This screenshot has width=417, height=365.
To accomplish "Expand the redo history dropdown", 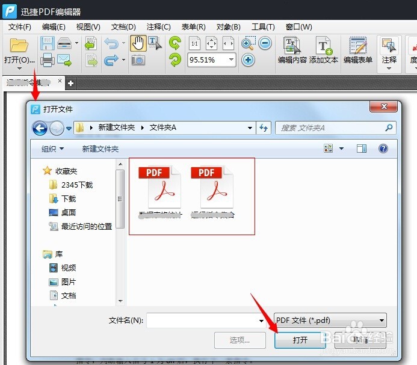I will click(124, 60).
